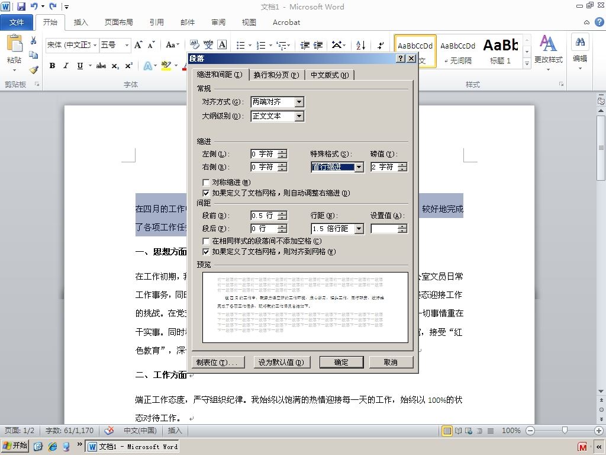
Task: Click the Sort A-Z icon
Action: click(360, 45)
